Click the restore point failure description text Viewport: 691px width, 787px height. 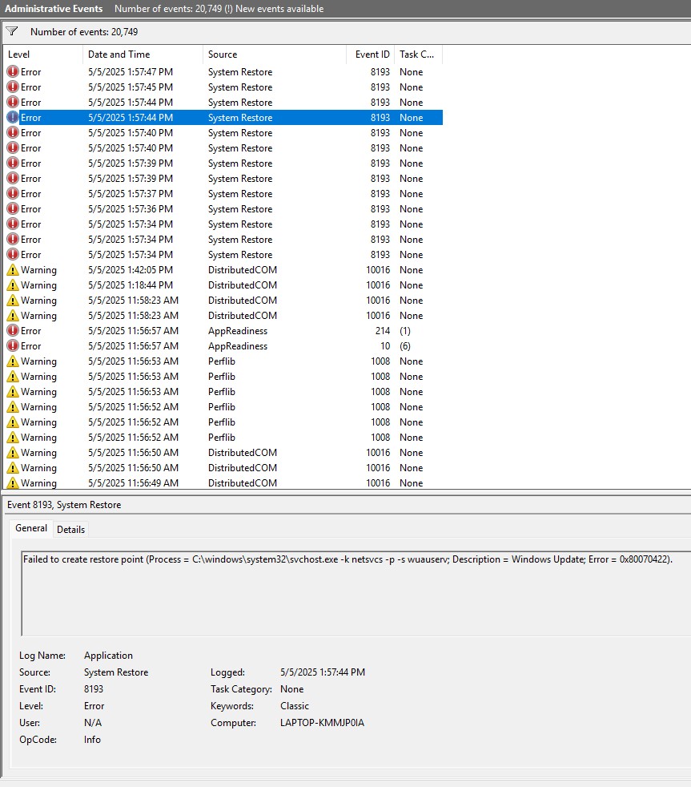348,559
